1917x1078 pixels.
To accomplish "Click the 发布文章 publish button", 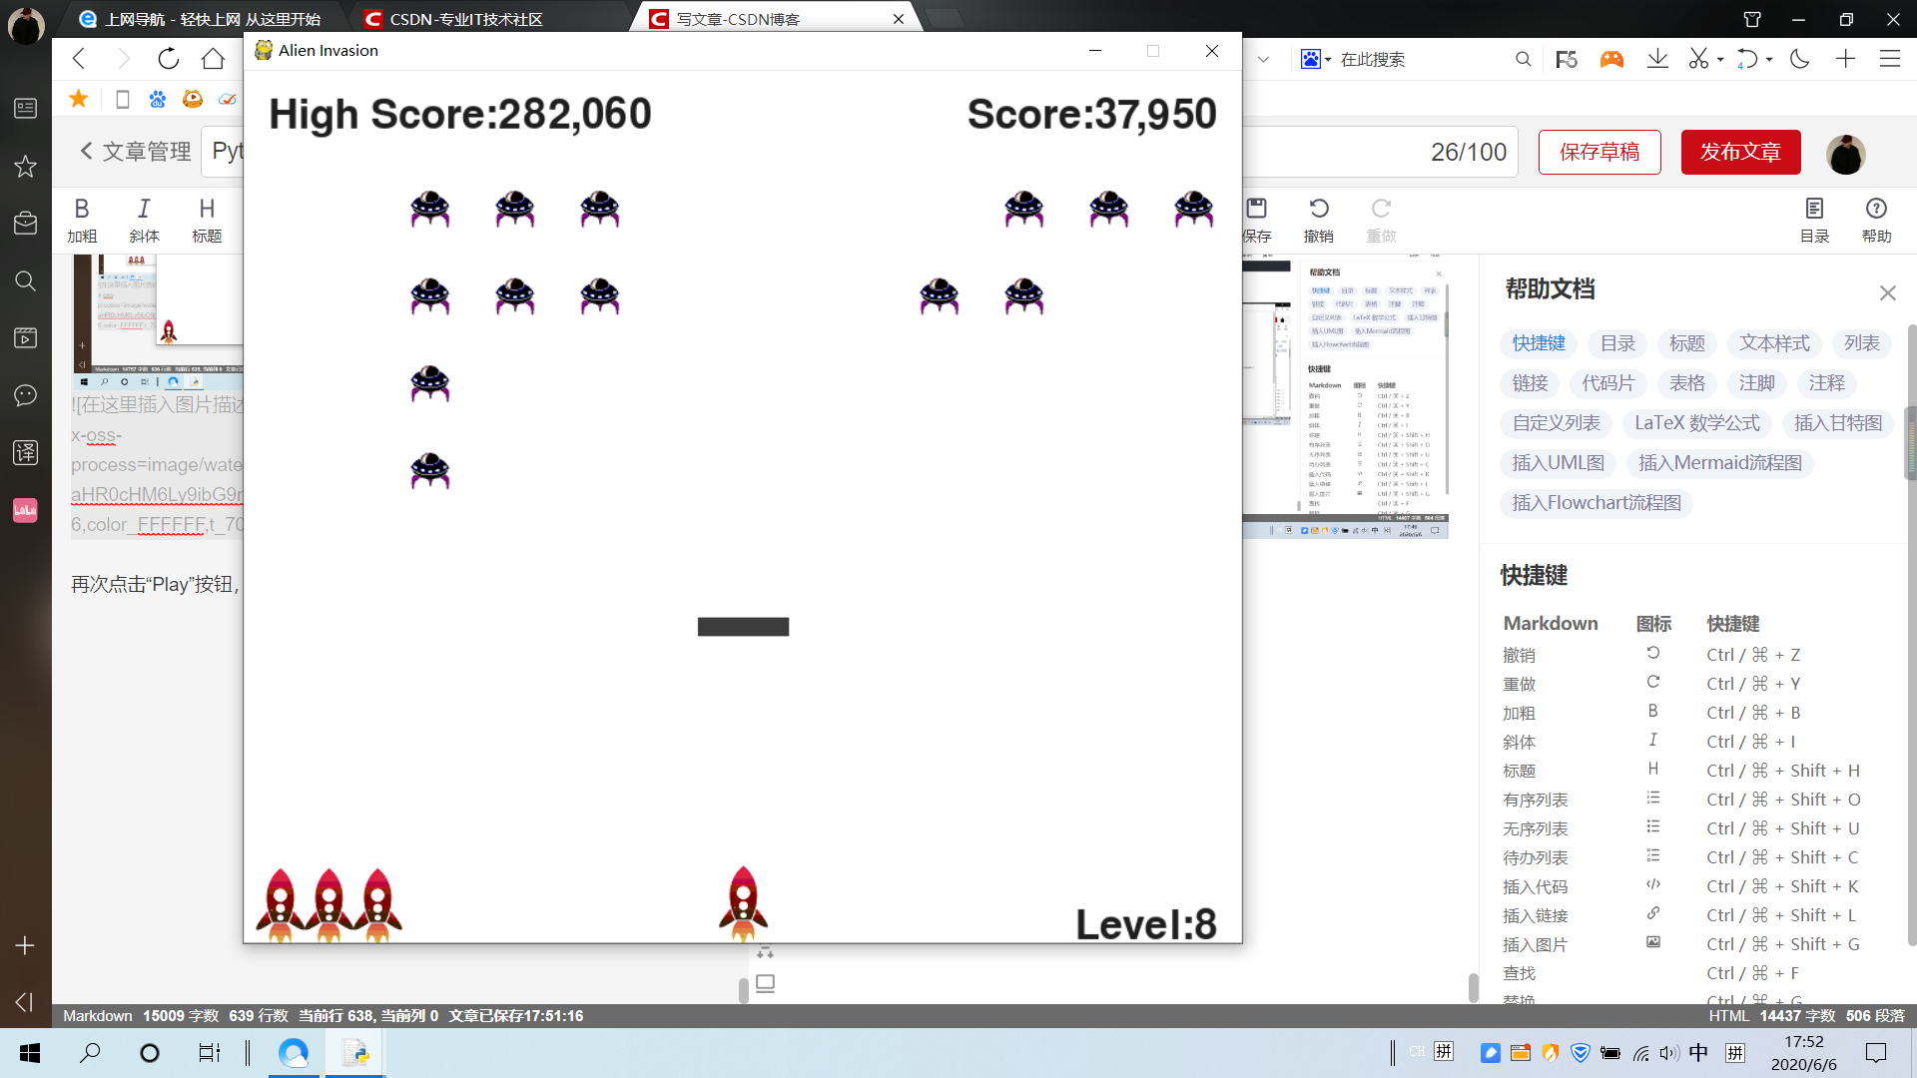I will (x=1740, y=152).
